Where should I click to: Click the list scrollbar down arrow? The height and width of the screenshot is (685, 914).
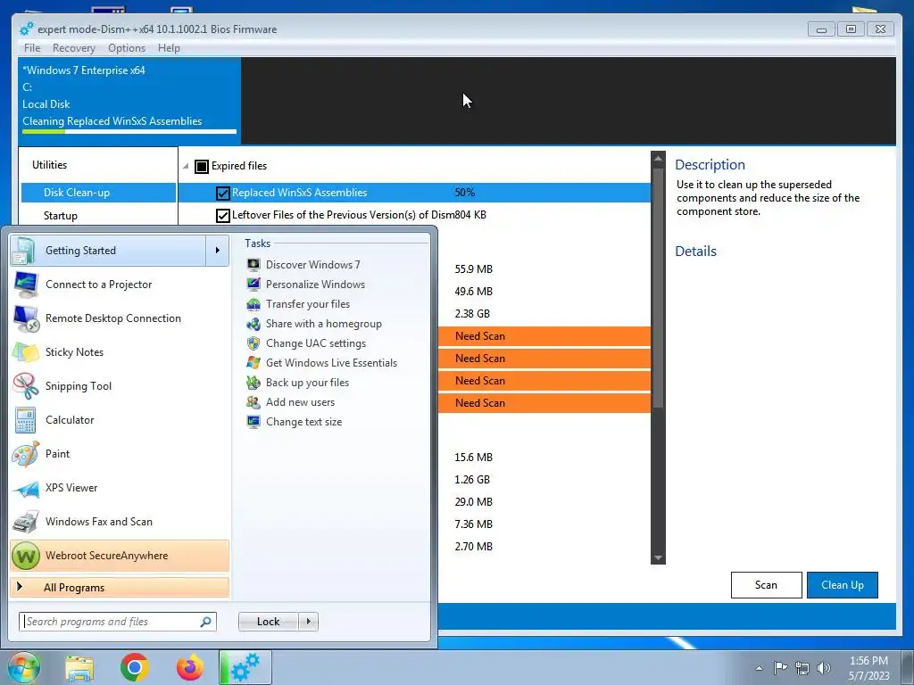point(658,558)
